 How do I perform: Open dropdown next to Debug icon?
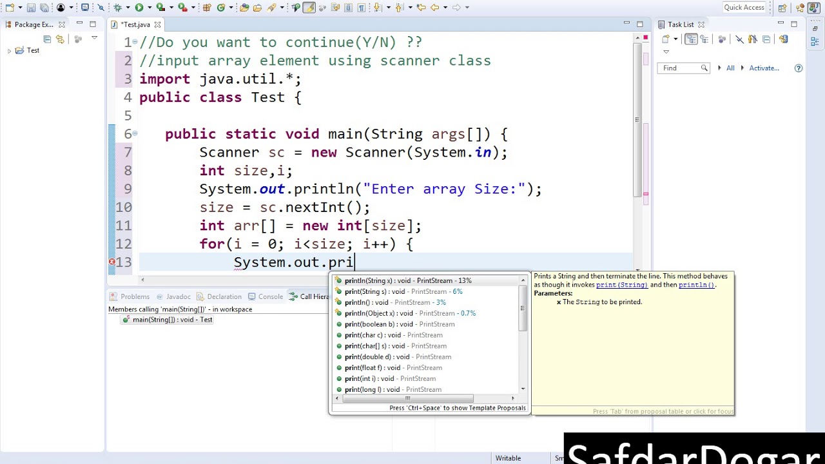(x=128, y=8)
